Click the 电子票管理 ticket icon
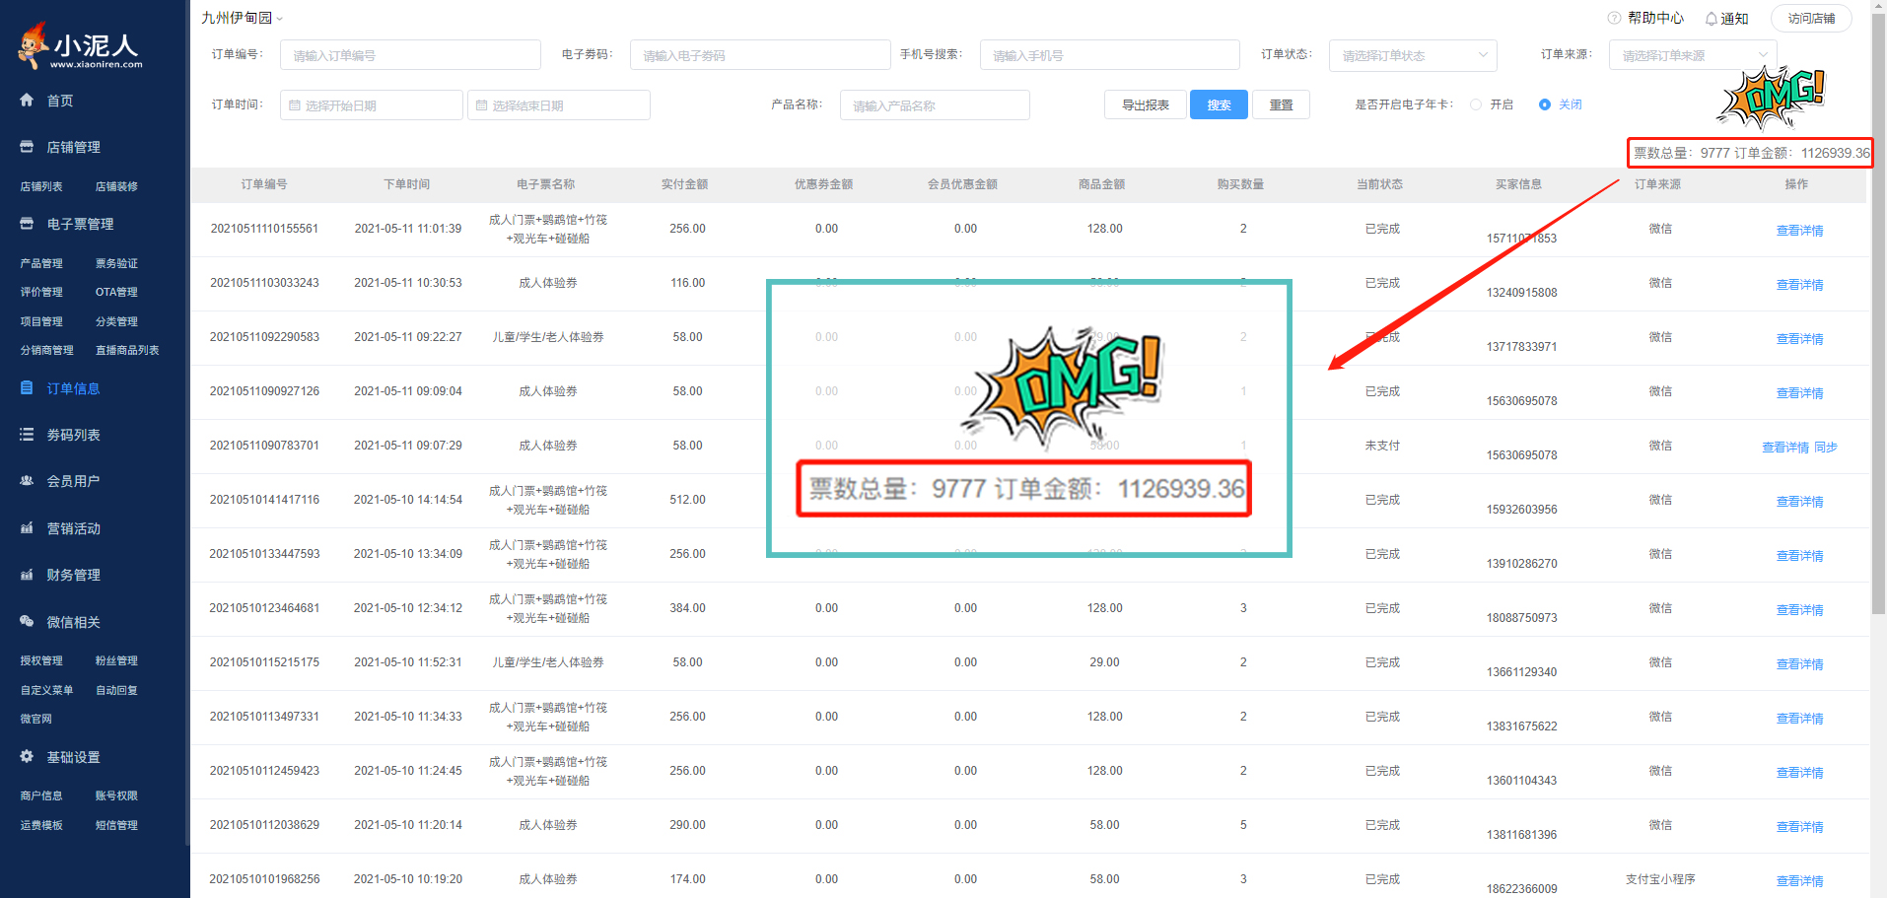The height and width of the screenshot is (898, 1887). pyautogui.click(x=27, y=224)
